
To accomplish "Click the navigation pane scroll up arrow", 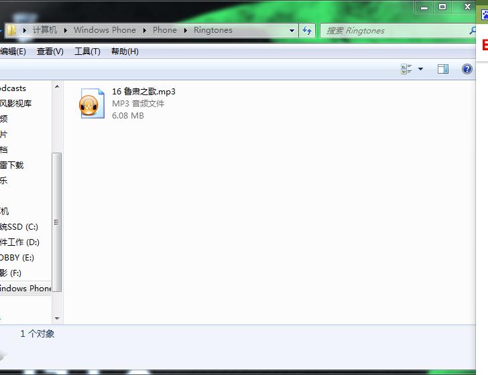I will tap(57, 86).
